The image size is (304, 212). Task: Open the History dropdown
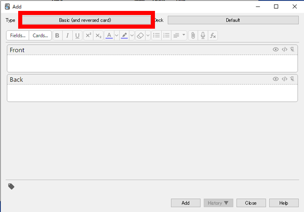[x=218, y=203]
